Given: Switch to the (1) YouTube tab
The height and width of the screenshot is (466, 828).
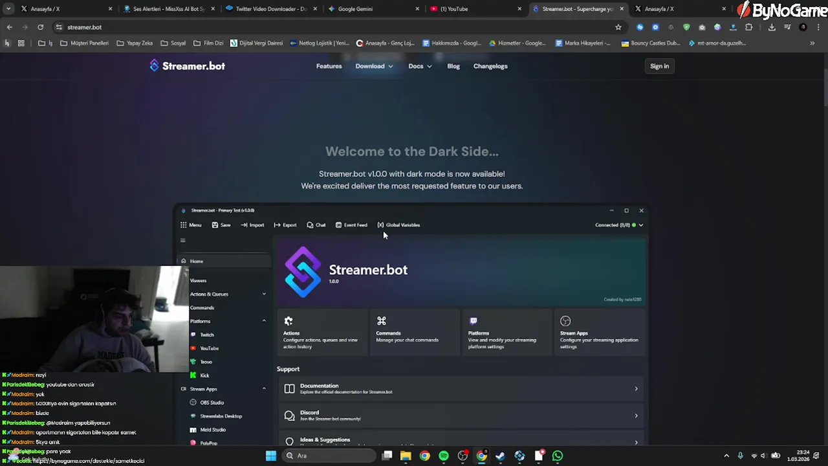Looking at the screenshot, I should tap(475, 9).
